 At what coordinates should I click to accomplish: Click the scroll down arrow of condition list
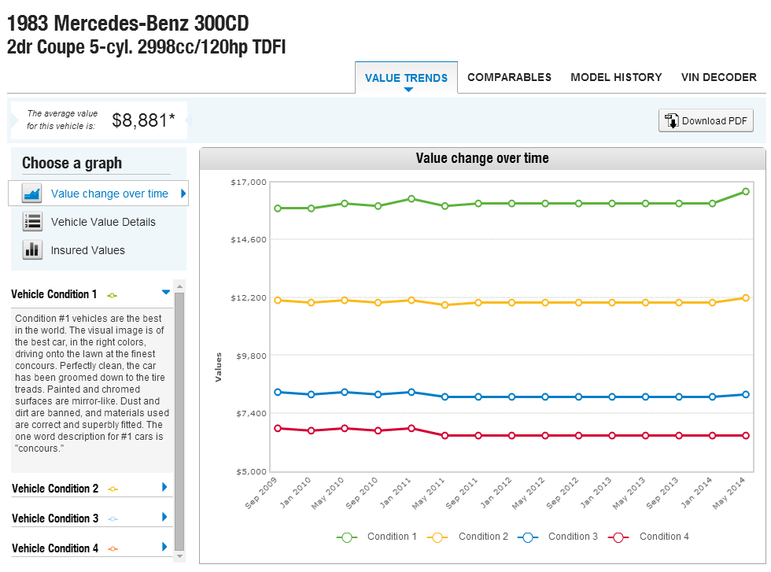tap(179, 556)
